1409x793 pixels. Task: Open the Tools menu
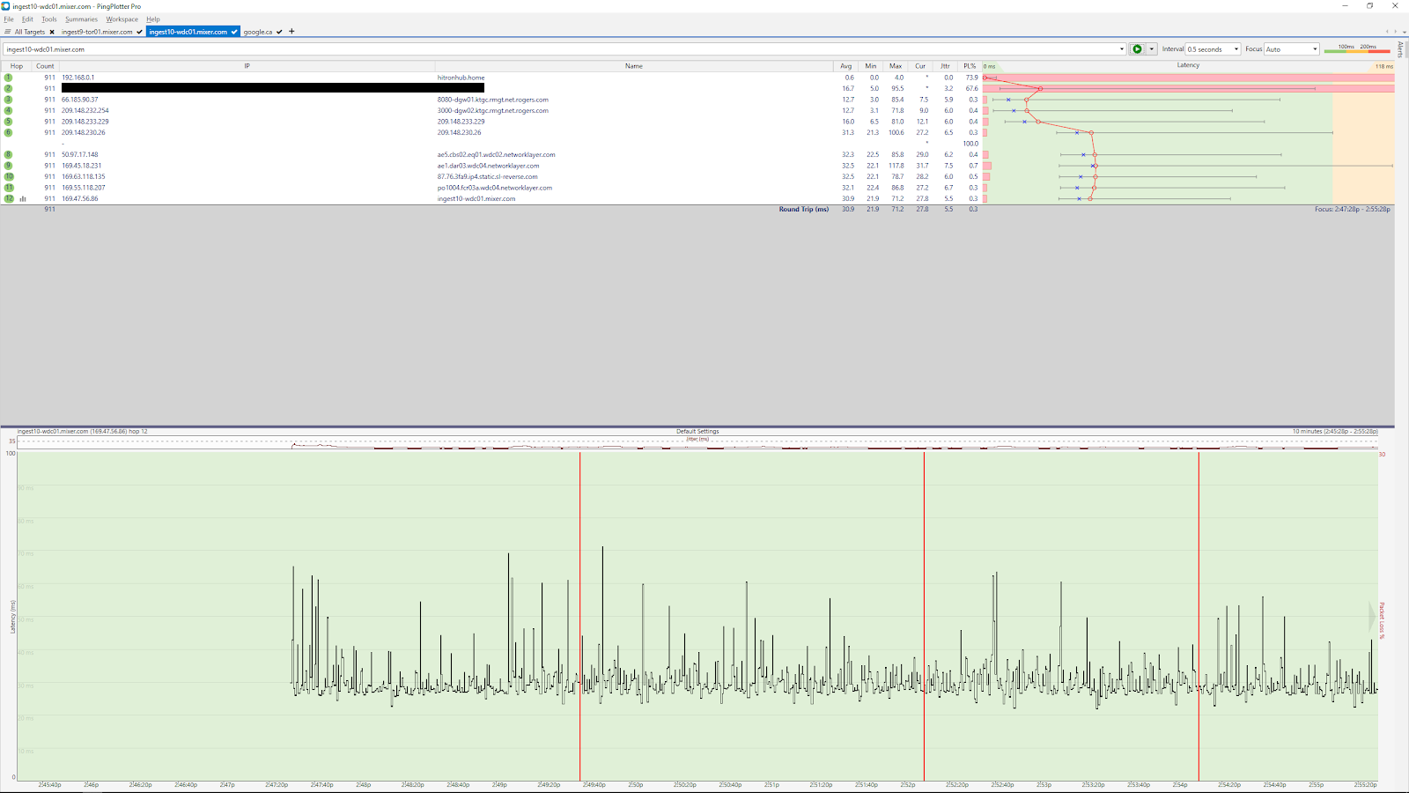[x=49, y=19]
